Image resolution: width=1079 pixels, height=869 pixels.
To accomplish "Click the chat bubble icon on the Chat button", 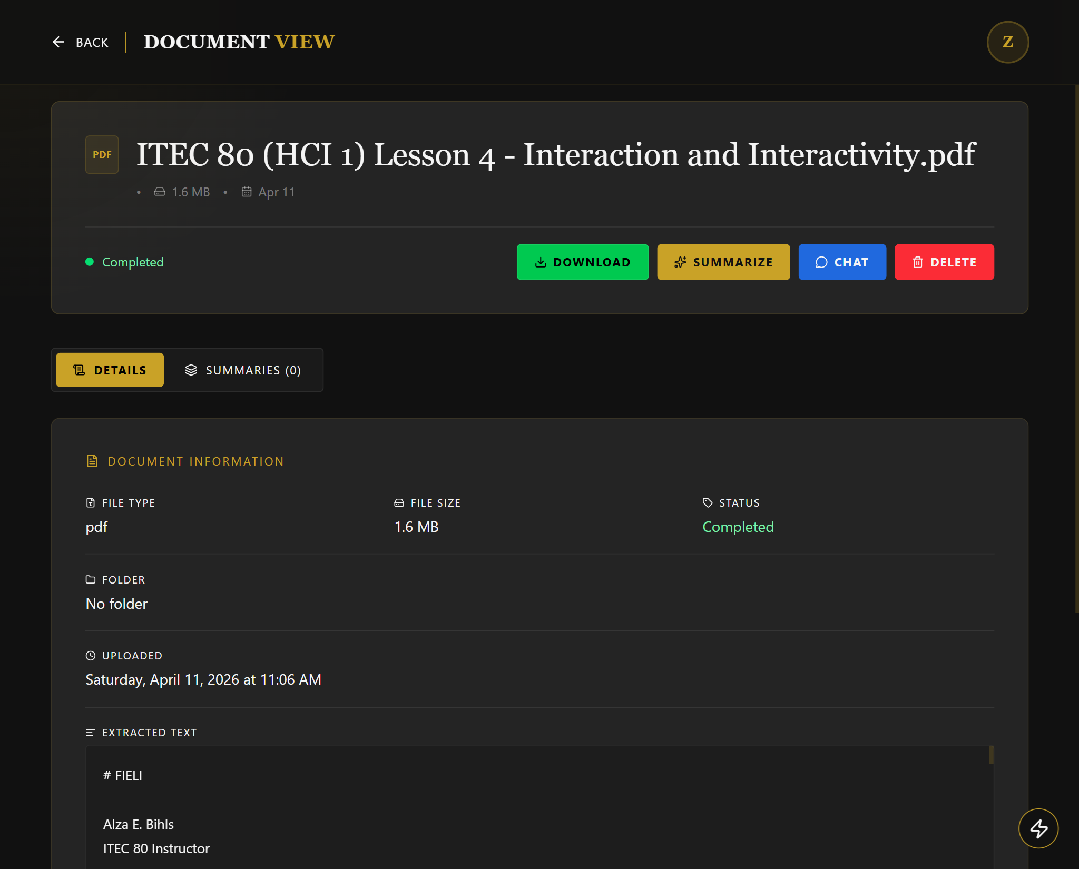I will 822,262.
